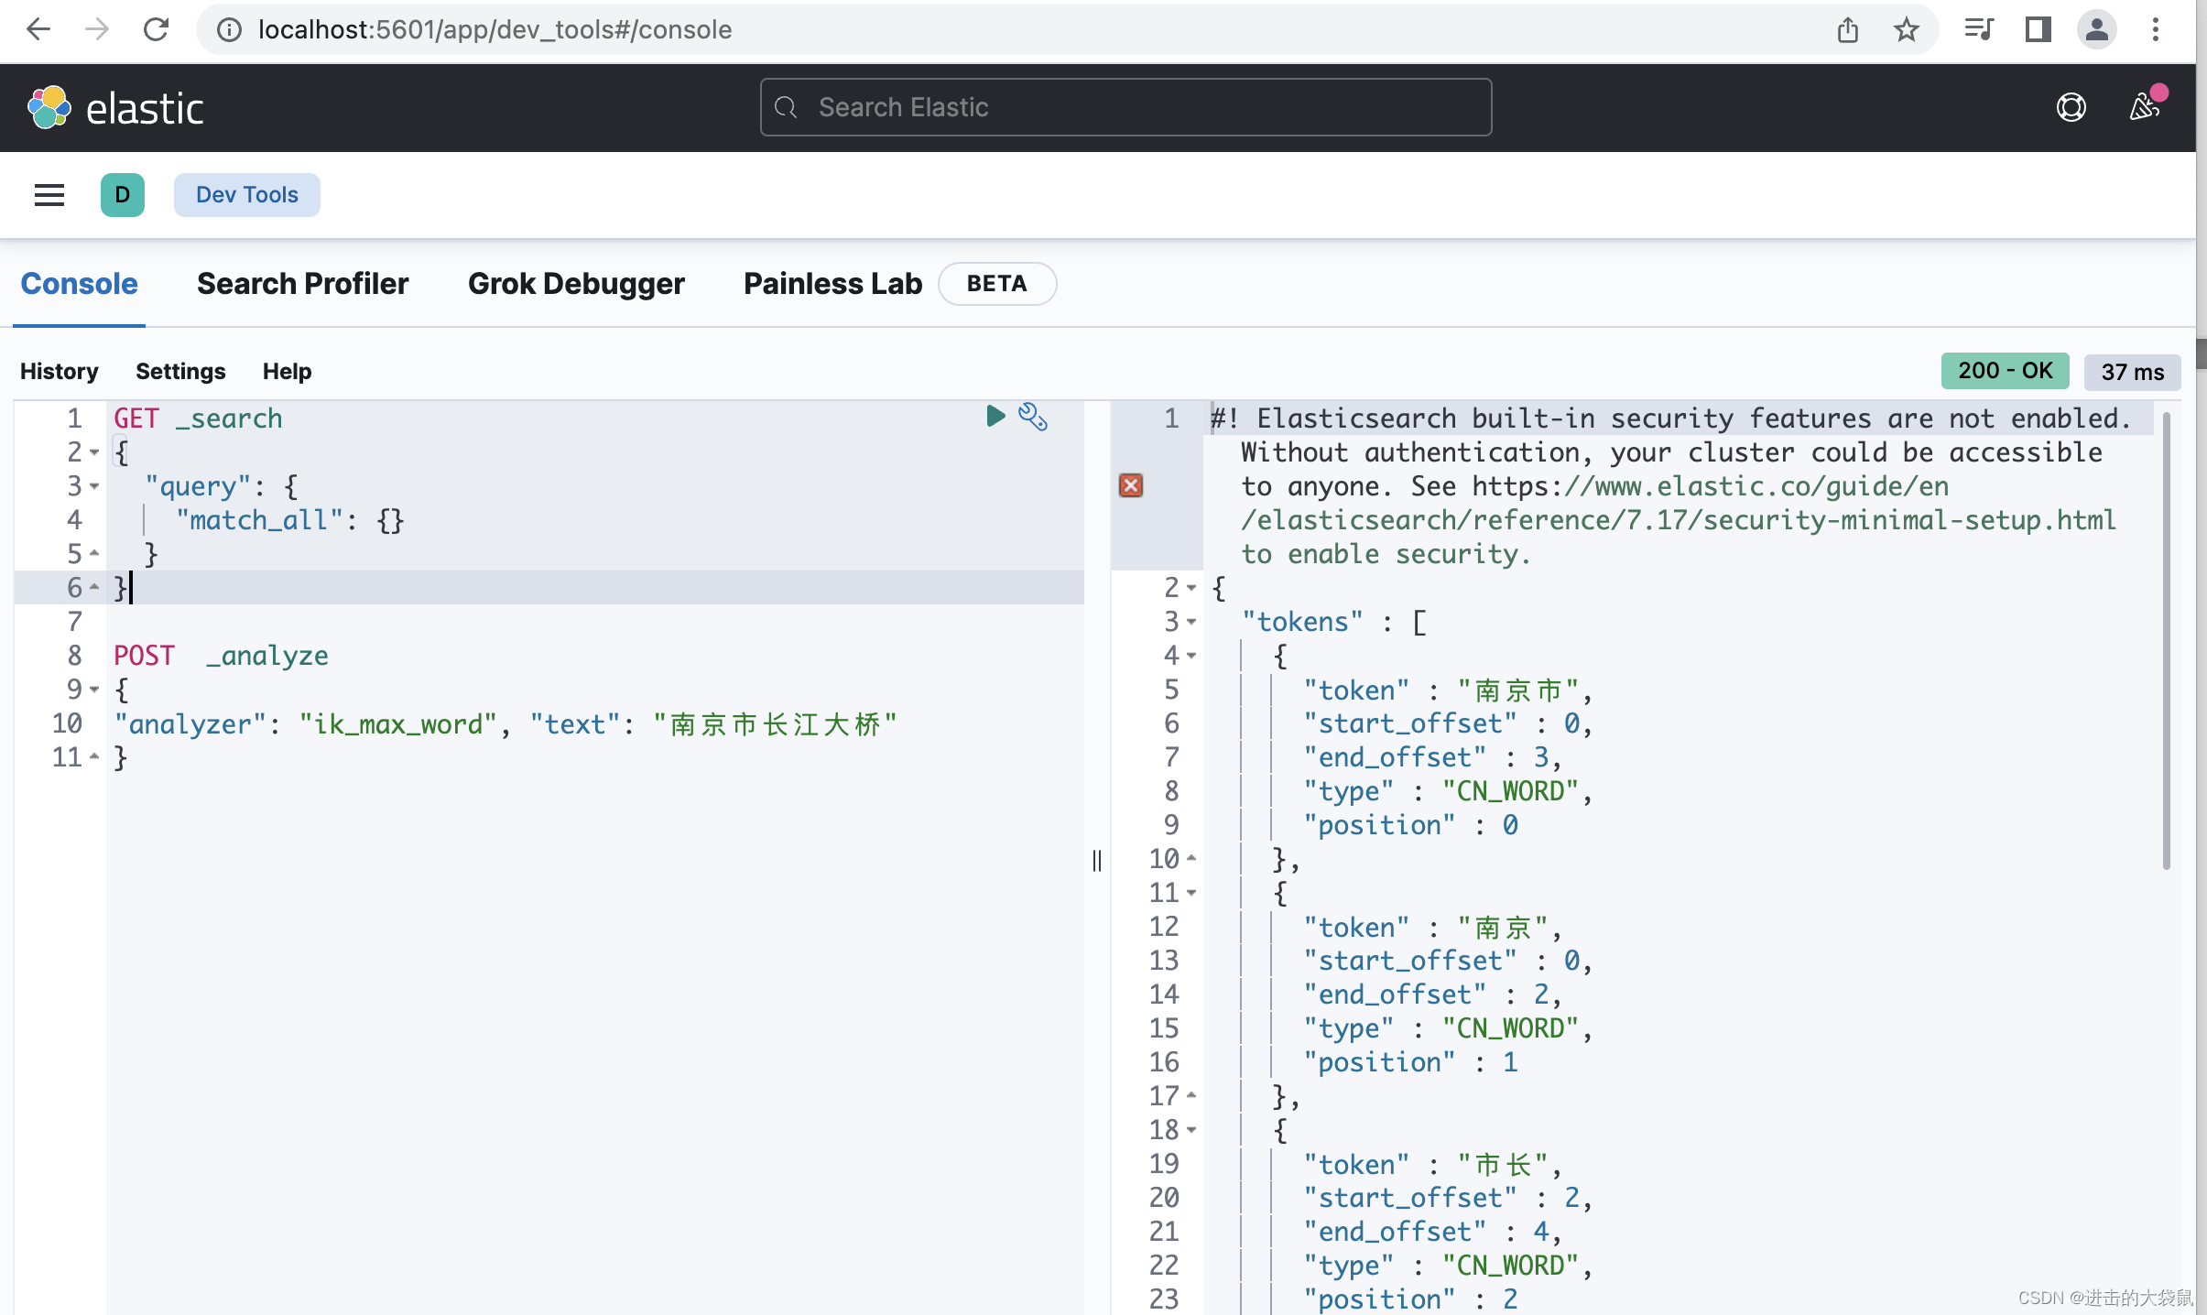
Task: Click the POST _analyze request line
Action: (221, 656)
